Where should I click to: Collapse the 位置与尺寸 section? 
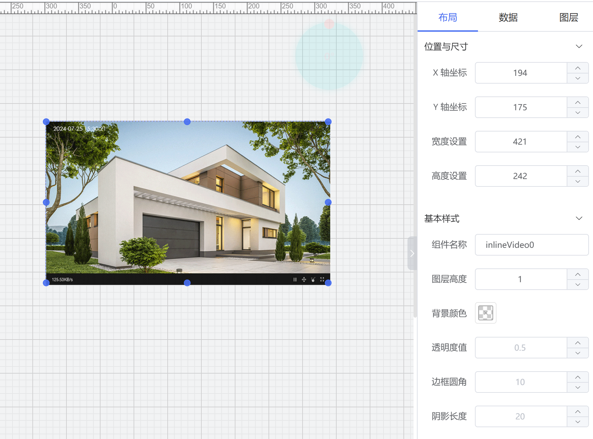click(x=579, y=46)
